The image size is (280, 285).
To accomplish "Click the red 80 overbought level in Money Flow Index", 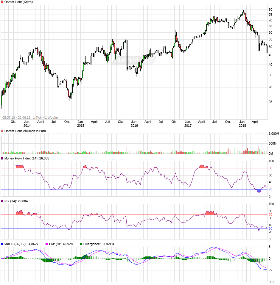I will (x=270, y=168).
